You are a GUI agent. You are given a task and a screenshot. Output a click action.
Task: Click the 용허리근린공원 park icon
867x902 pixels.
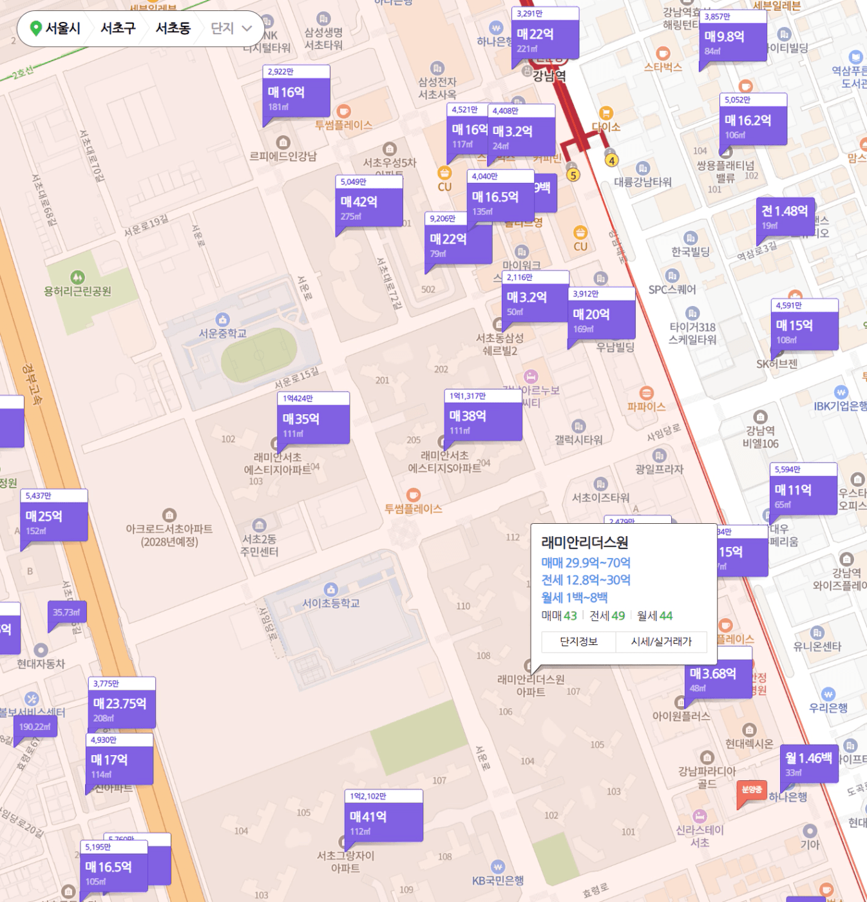tap(78, 278)
